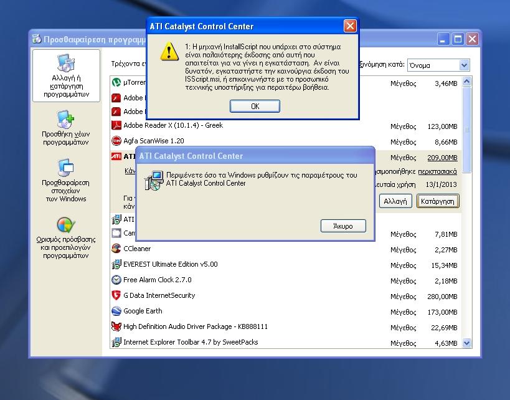Image resolution: width=510 pixels, height=400 pixels.
Task: Select Internet Explorer Toolbar 4.7 by SweetPacks
Action: point(191,342)
